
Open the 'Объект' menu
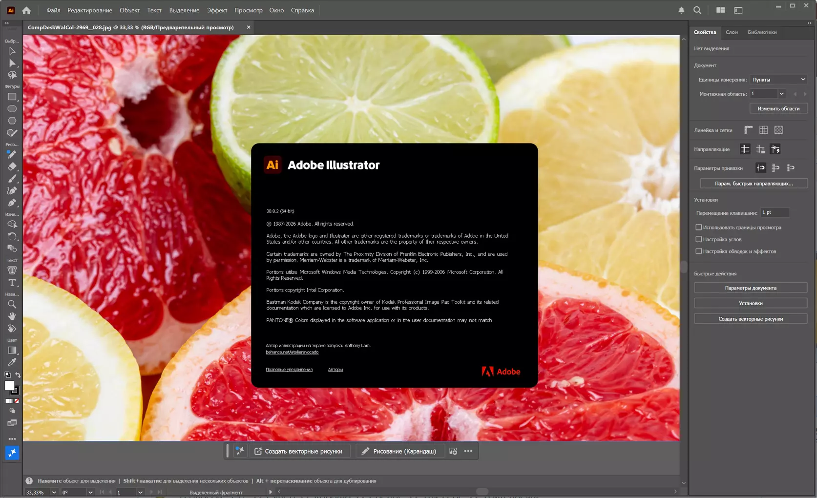pos(129,10)
